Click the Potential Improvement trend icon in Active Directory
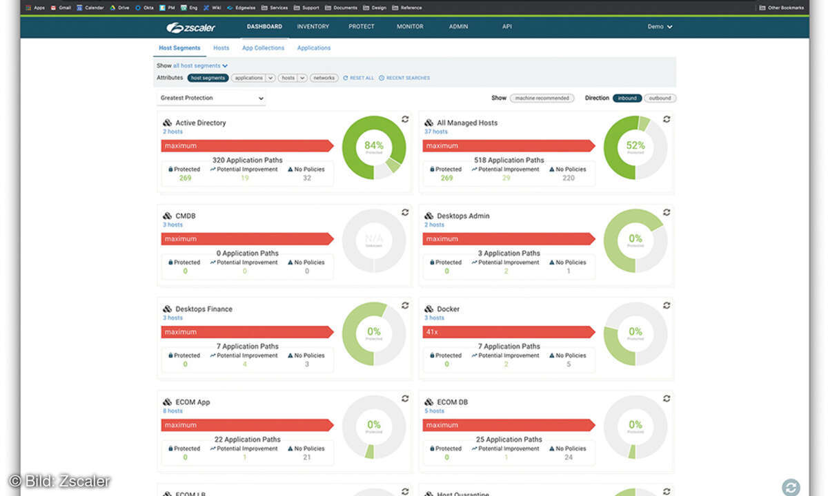Image resolution: width=828 pixels, height=496 pixels. [213, 169]
